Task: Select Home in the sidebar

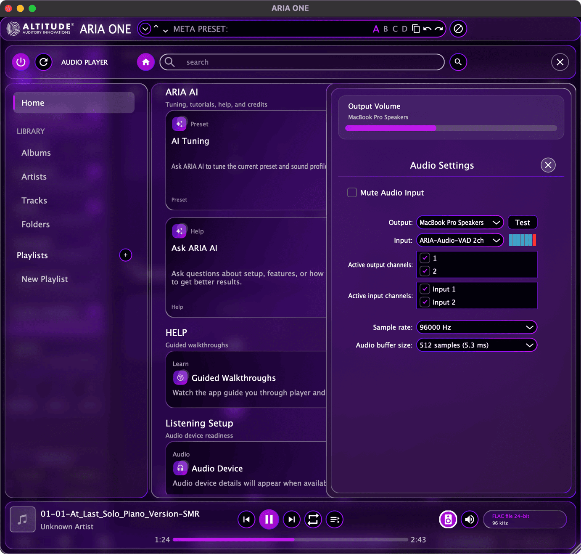Action: pos(74,103)
